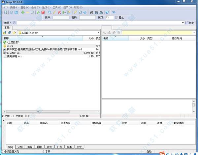Viewport: 199px width, 155px height.
Task: Click the 端口 port field showing 21
Action: 110,17
